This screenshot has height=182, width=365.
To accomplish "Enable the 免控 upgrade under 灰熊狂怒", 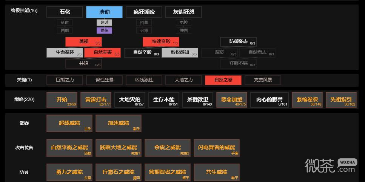I will (183, 23).
